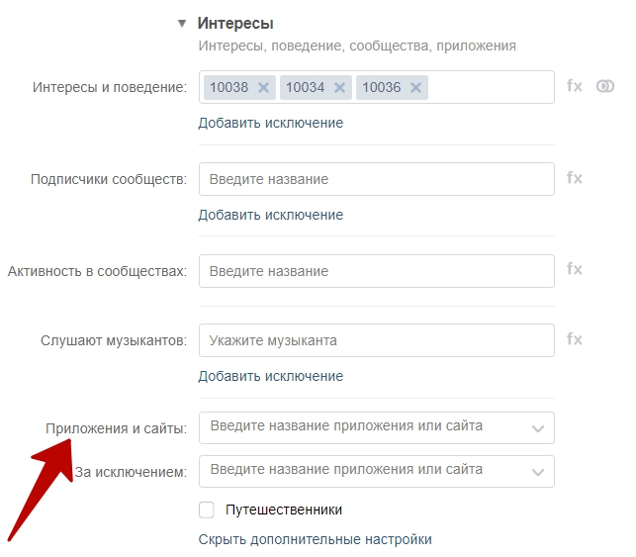Remove the 10034 interest tag

(x=339, y=88)
